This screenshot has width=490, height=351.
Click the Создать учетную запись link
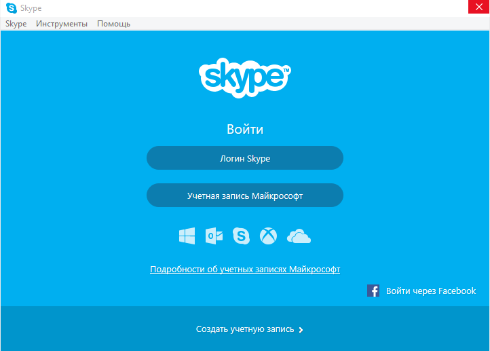[x=245, y=329]
